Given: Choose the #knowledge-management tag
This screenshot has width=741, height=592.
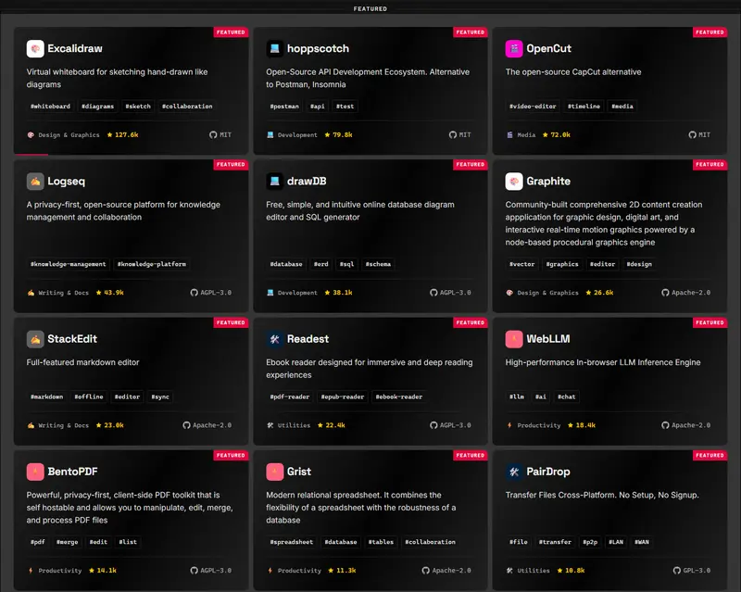Looking at the screenshot, I should pos(68,264).
